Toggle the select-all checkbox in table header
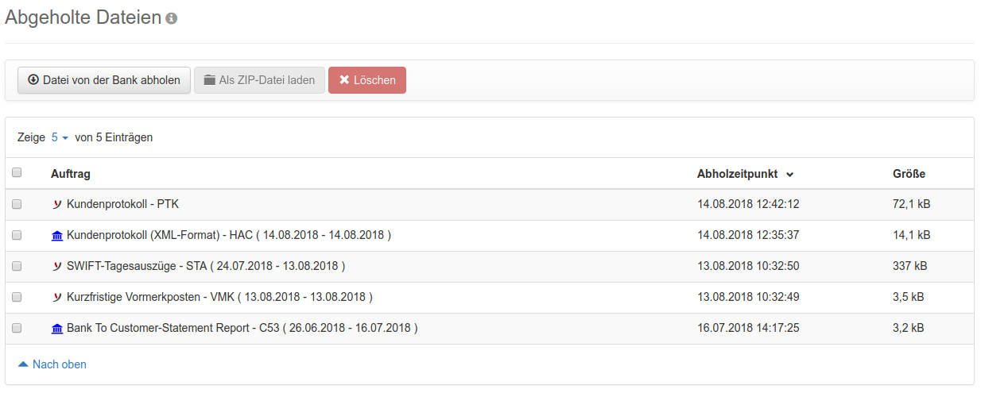 pyautogui.click(x=17, y=173)
